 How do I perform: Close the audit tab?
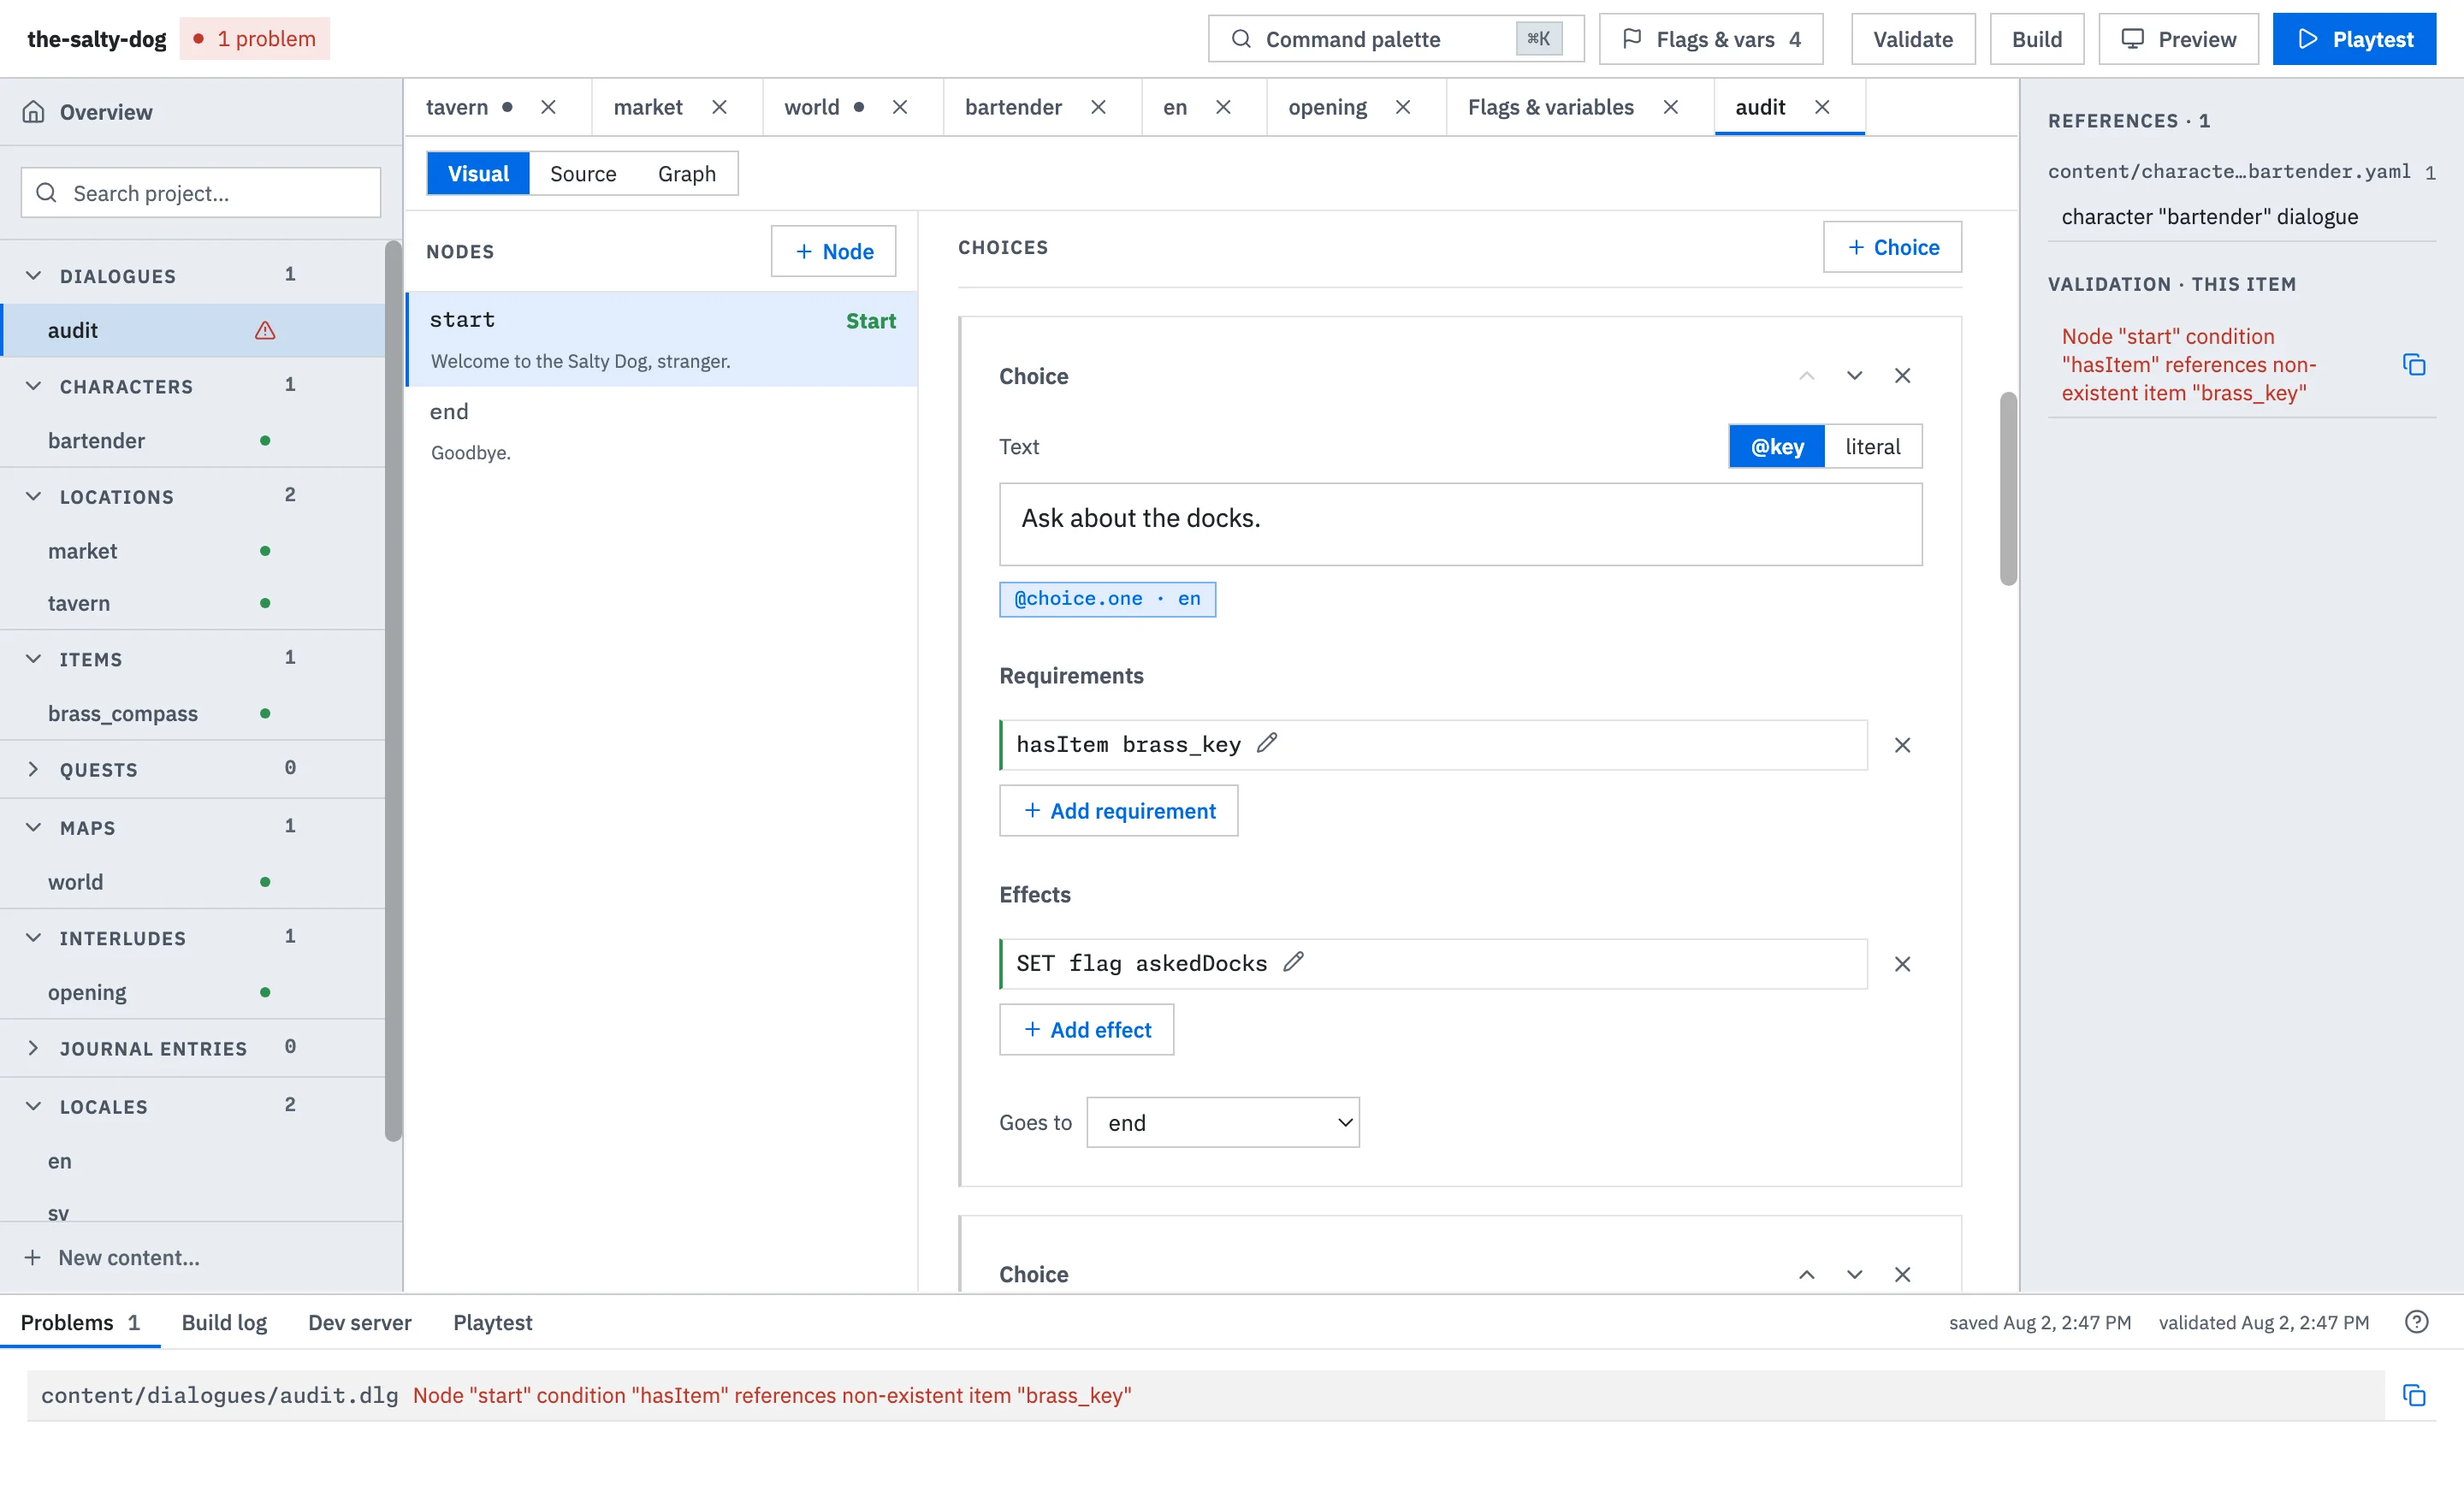[1822, 107]
